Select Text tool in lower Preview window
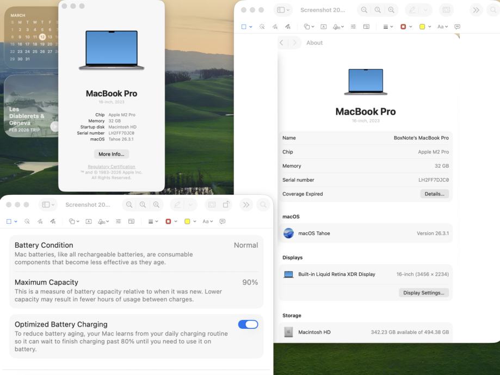 pos(89,222)
